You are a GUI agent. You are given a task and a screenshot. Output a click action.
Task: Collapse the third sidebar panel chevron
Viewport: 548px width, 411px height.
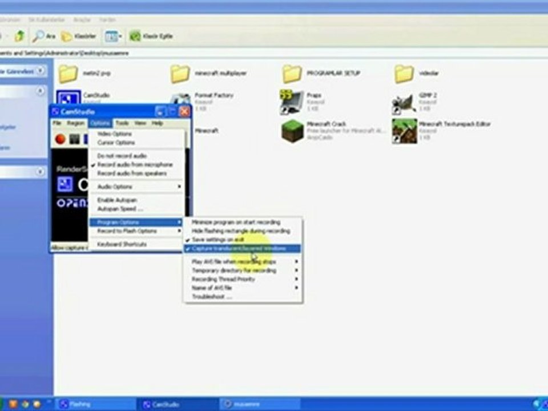point(40,172)
